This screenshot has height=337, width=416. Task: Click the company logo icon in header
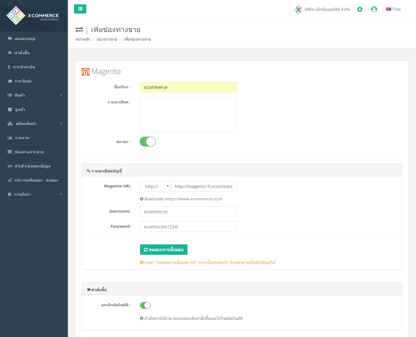click(298, 10)
